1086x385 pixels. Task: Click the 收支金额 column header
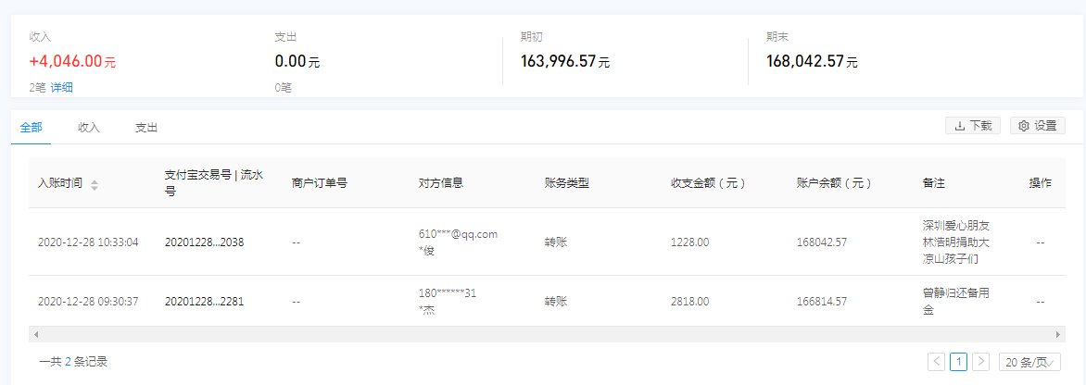(x=708, y=183)
